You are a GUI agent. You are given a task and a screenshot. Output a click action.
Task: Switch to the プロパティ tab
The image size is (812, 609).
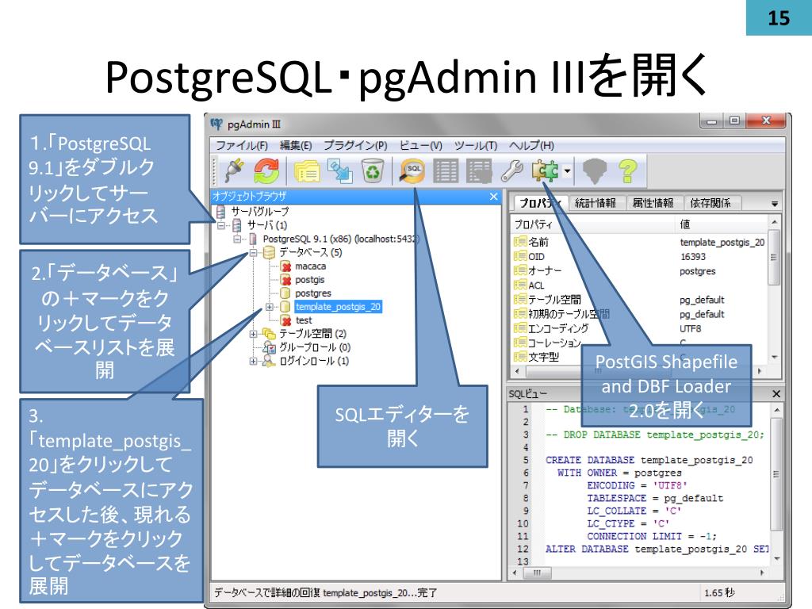(541, 203)
